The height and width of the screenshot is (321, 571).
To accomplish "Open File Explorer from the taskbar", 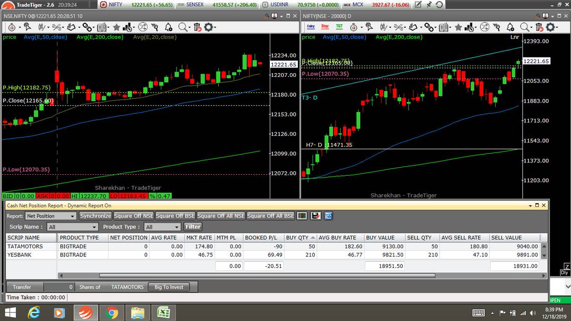I will (x=138, y=312).
